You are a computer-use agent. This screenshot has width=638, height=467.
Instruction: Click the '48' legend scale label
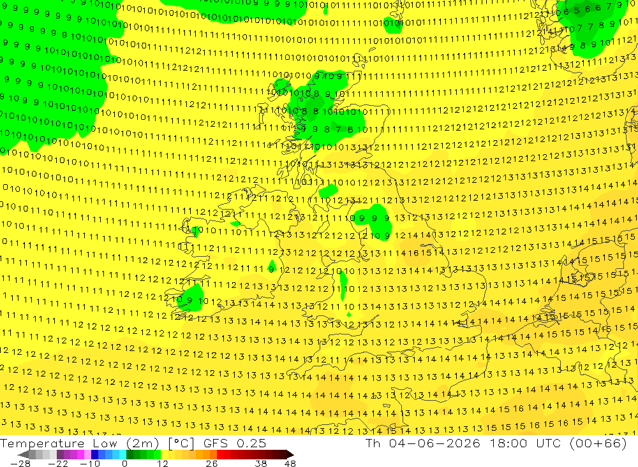[290, 464]
